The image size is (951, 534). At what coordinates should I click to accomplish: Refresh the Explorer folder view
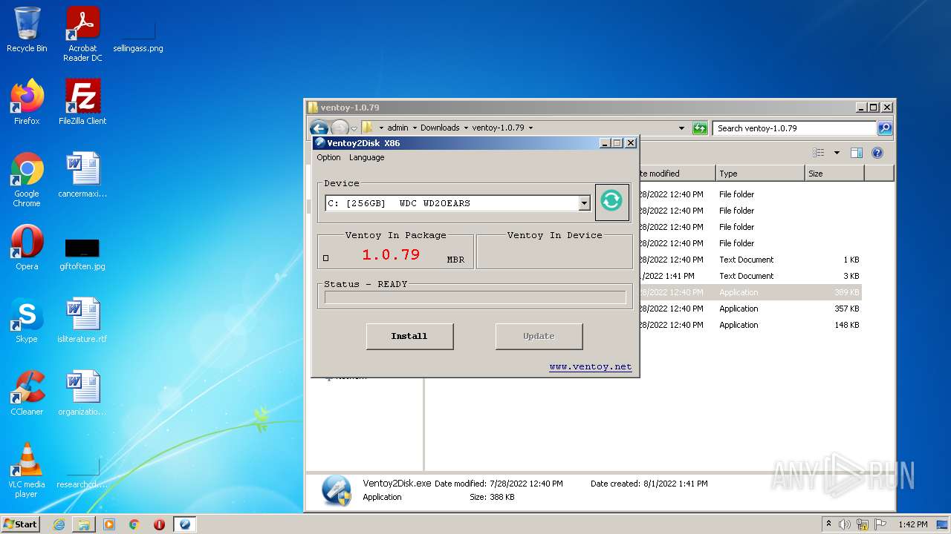tap(700, 128)
